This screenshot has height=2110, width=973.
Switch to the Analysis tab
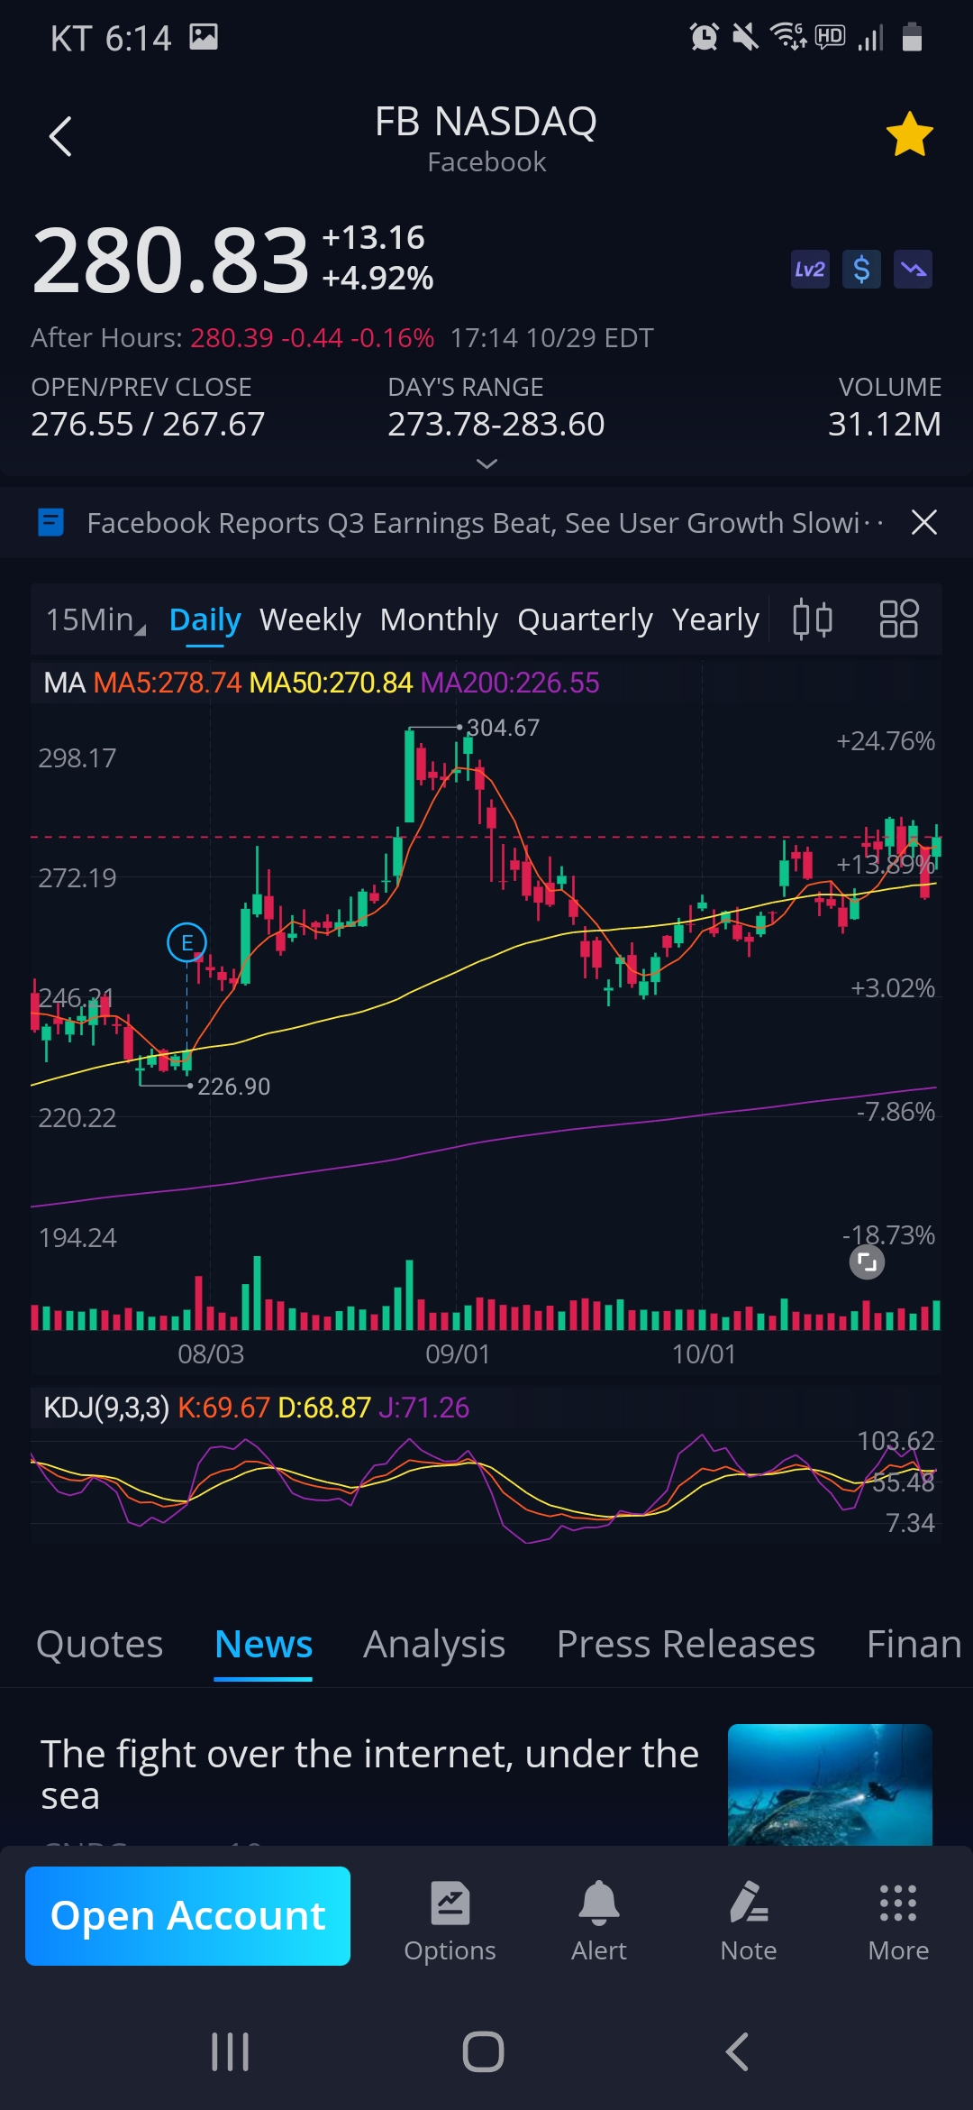pyautogui.click(x=433, y=1645)
